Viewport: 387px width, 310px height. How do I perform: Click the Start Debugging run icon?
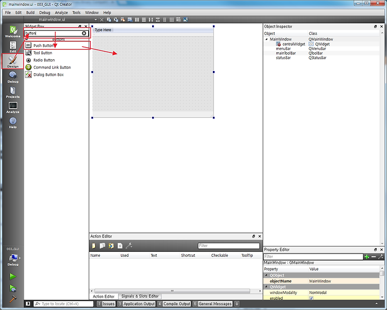(x=13, y=288)
